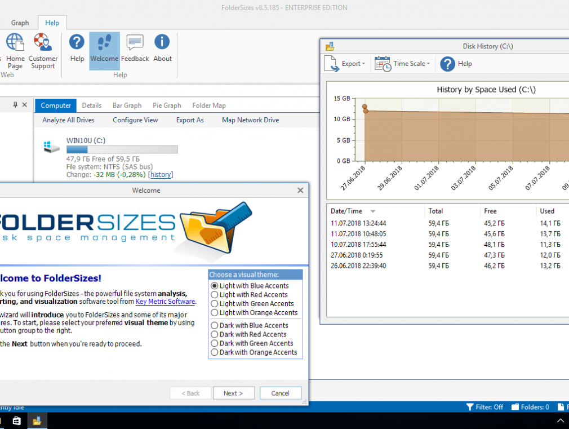Image resolution: width=569 pixels, height=429 pixels.
Task: Switch to the Details tab
Action: (x=91, y=105)
